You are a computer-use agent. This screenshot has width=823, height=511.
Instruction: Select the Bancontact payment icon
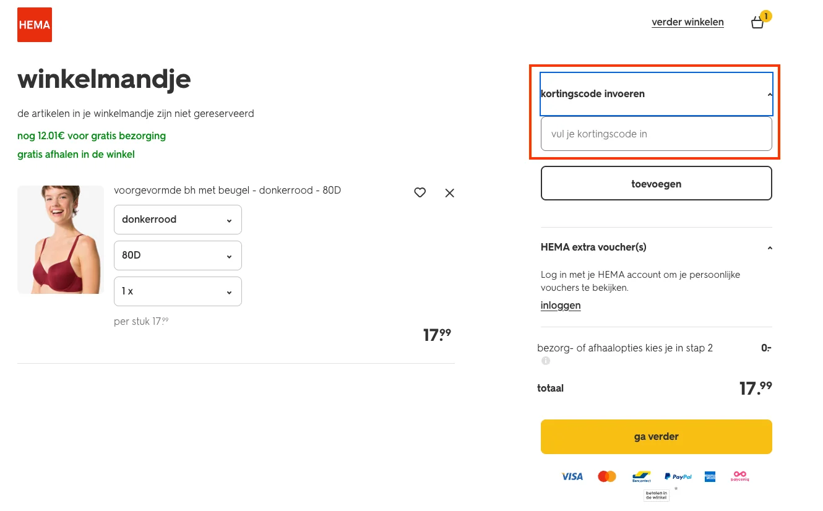click(641, 476)
